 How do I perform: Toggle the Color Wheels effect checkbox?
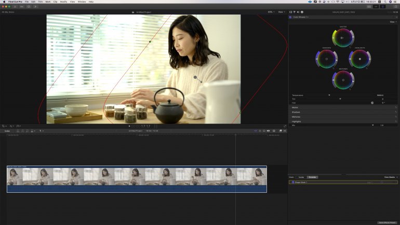pos(291,17)
